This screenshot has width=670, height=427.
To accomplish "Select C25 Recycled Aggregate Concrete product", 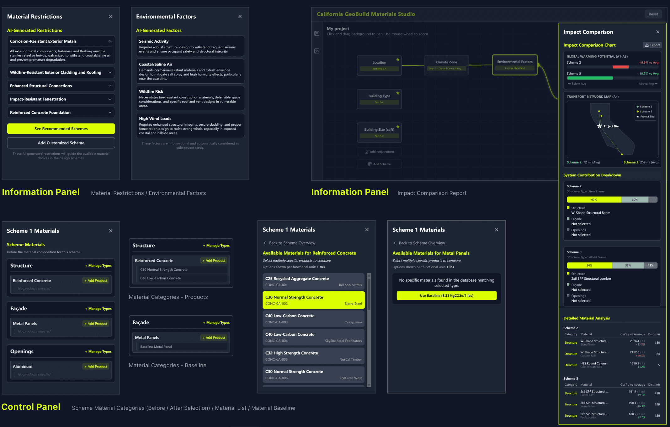I will (x=313, y=281).
